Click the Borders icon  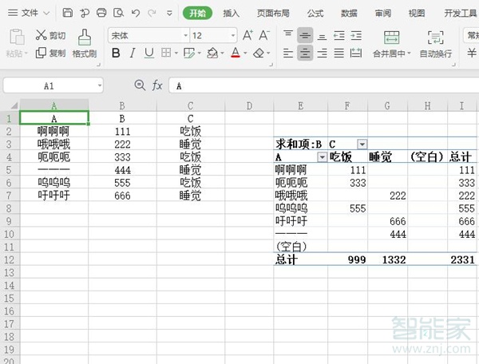point(166,53)
